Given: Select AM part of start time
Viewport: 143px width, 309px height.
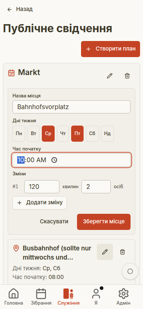Looking at the screenshot, I should [41, 160].
